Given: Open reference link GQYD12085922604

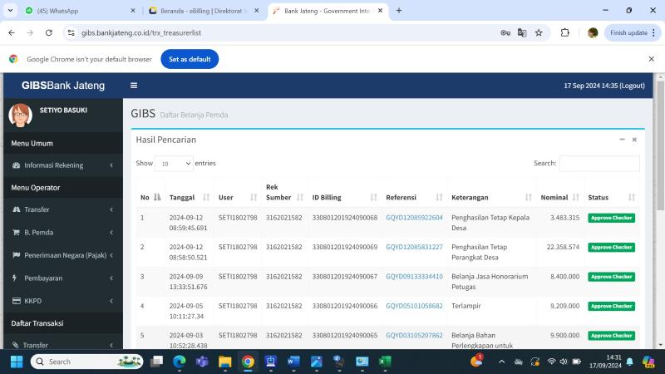Looking at the screenshot, I should point(414,218).
